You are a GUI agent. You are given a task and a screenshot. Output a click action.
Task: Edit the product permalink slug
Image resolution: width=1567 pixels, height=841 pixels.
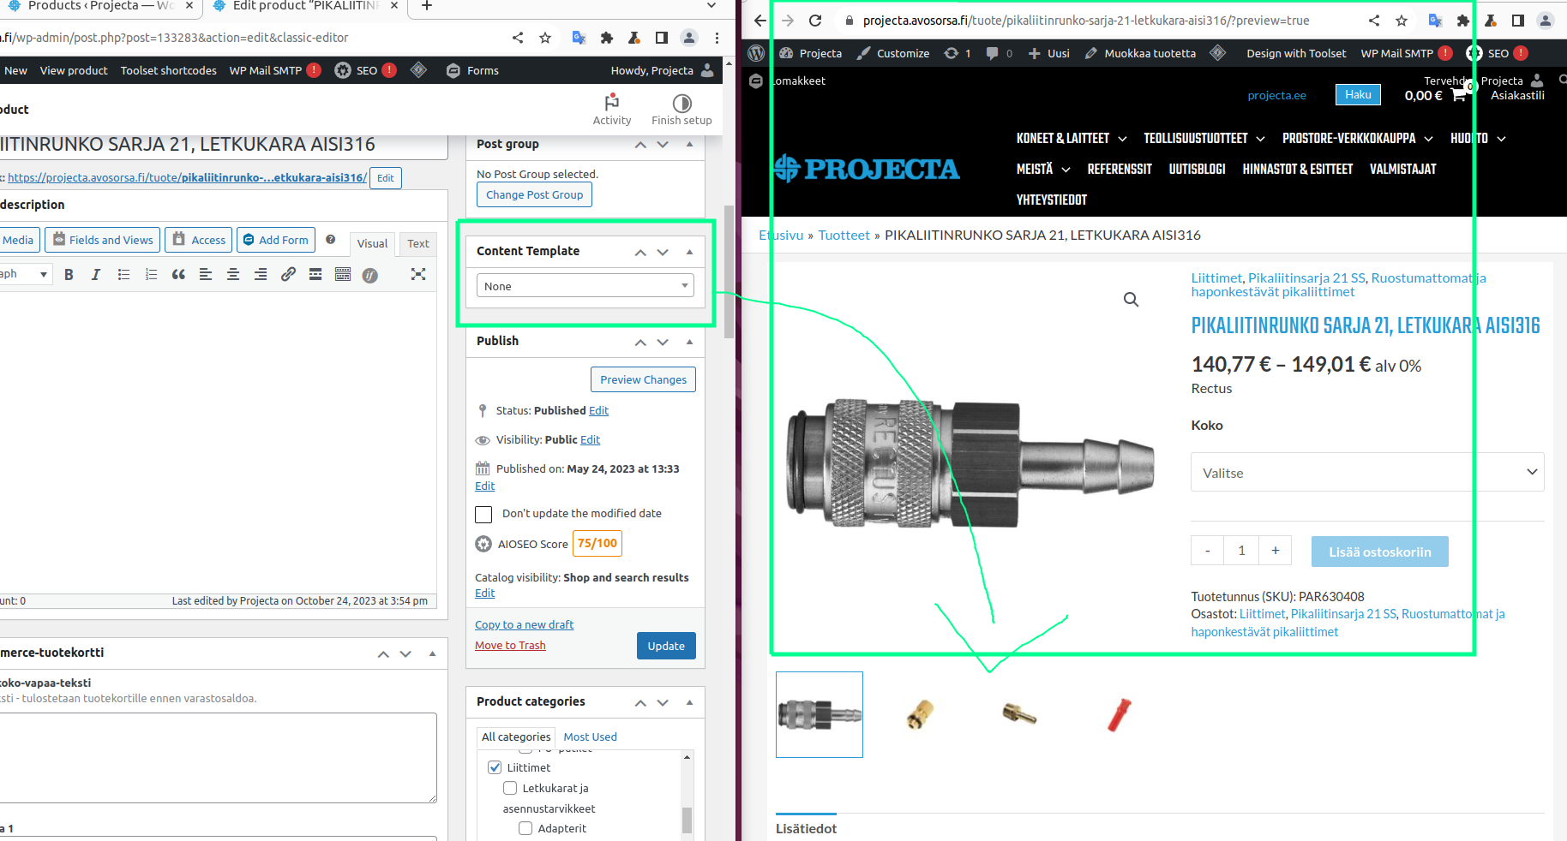[386, 178]
